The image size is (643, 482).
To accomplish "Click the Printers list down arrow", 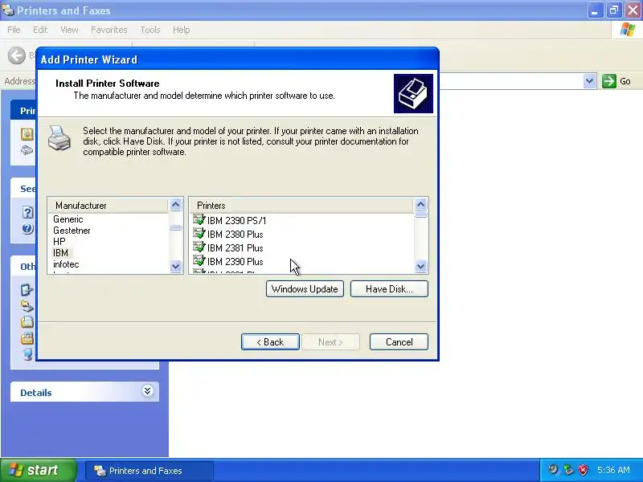I will click(420, 267).
